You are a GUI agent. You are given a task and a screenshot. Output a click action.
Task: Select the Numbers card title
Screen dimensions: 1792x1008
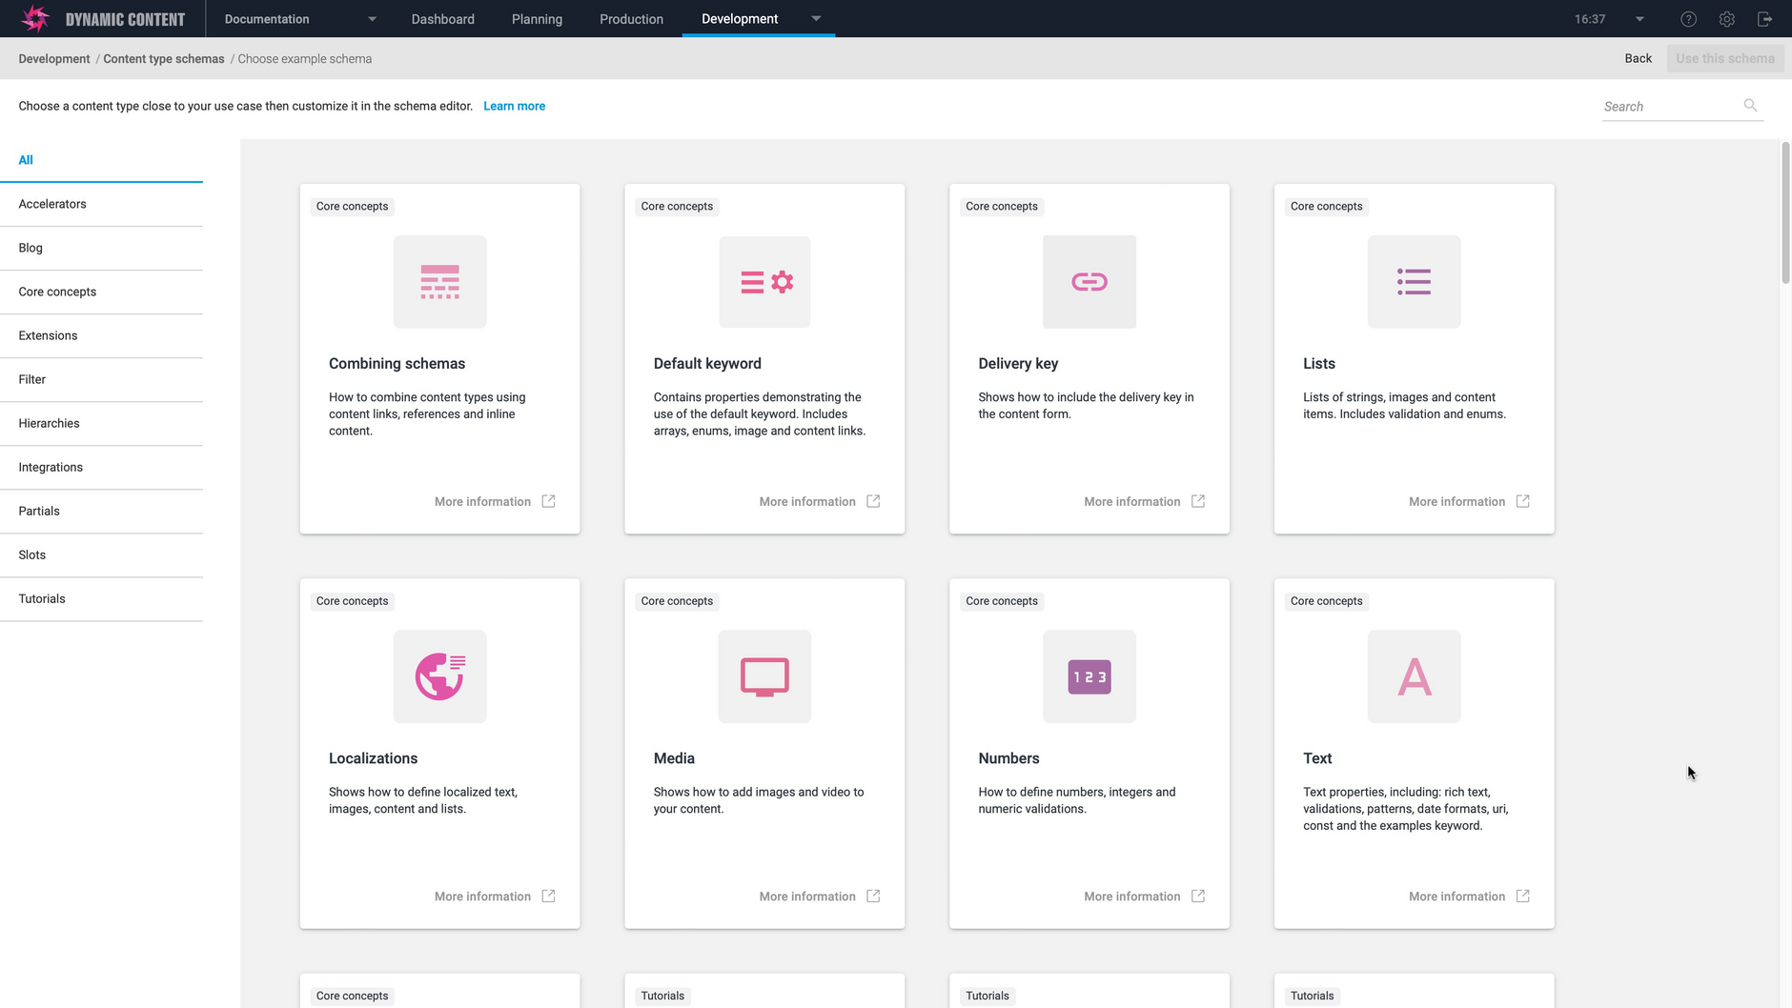1008,758
